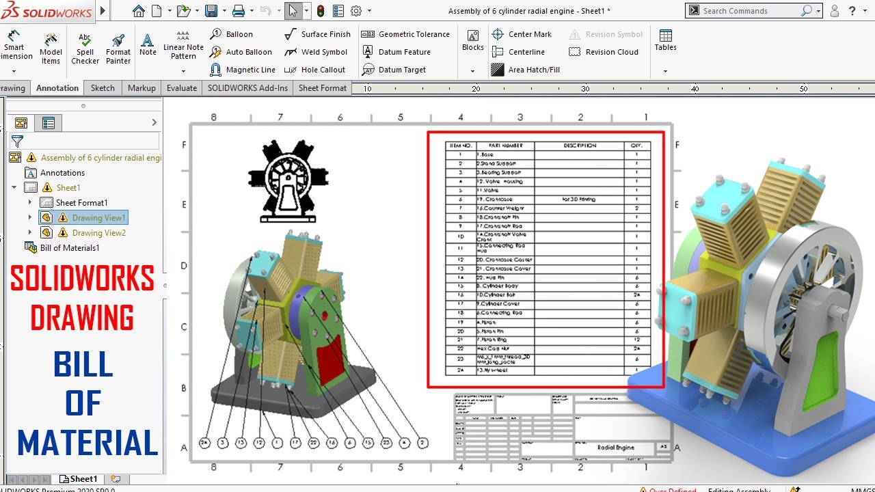Open the Tables dropdown arrow

665,71
